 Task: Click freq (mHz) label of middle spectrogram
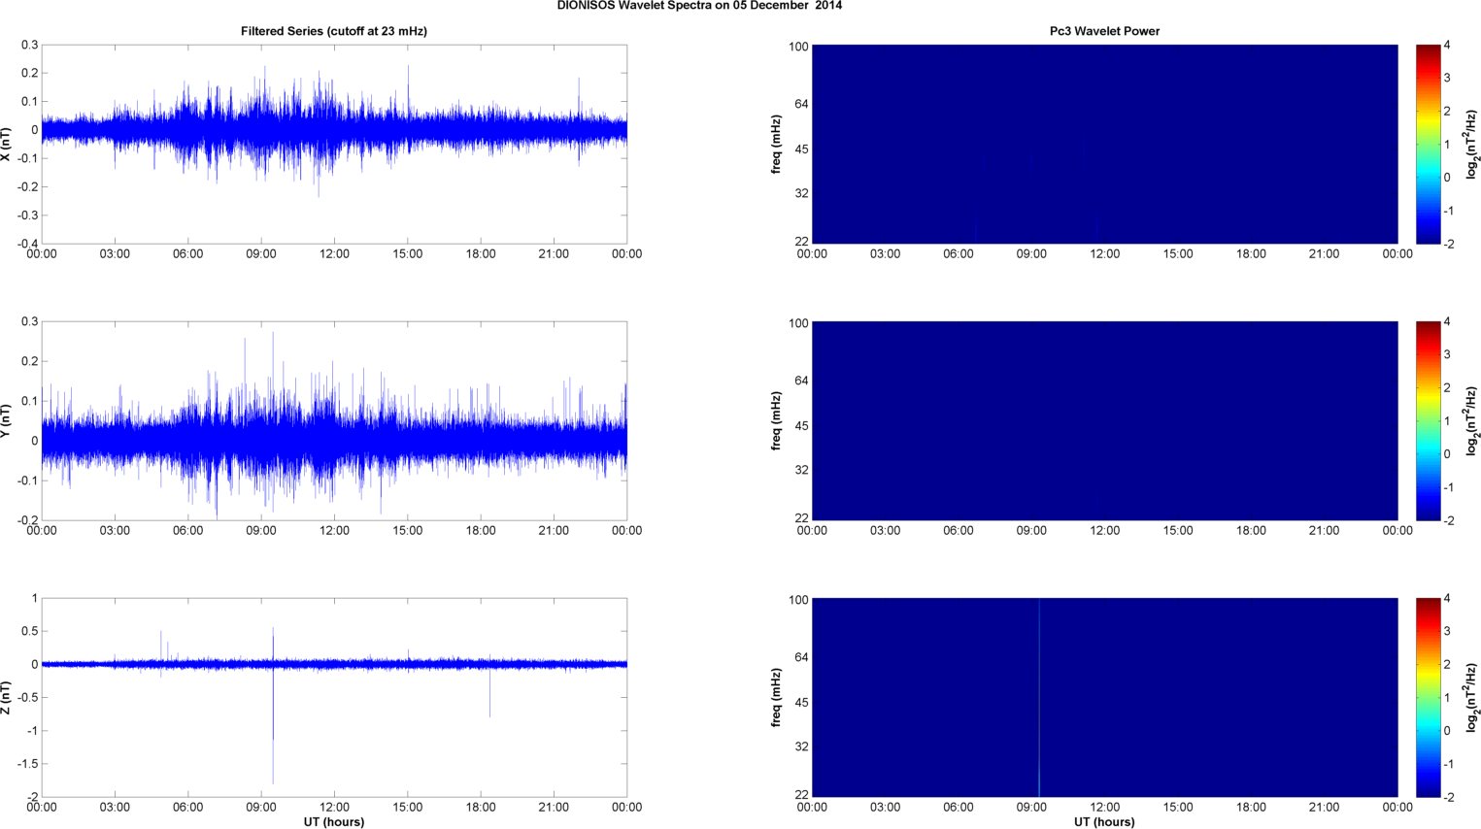click(777, 420)
